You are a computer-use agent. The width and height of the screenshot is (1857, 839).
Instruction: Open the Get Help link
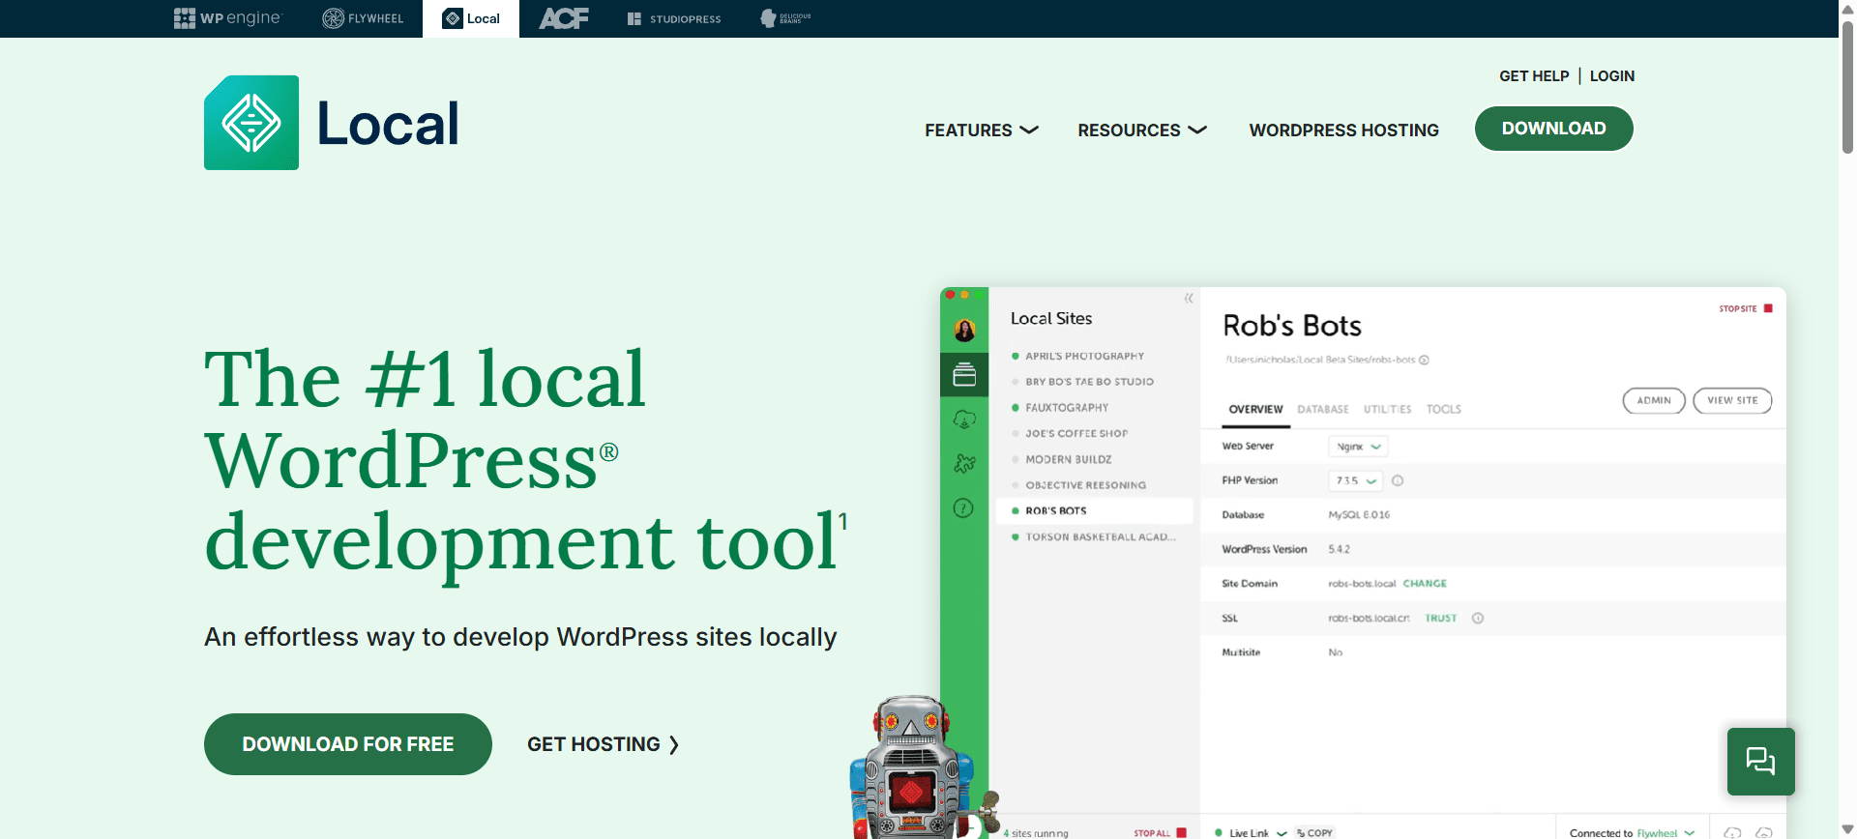click(1534, 75)
